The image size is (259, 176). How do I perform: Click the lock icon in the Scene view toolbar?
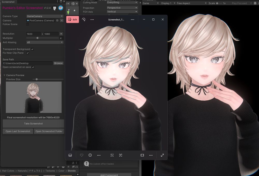tap(74, 10)
